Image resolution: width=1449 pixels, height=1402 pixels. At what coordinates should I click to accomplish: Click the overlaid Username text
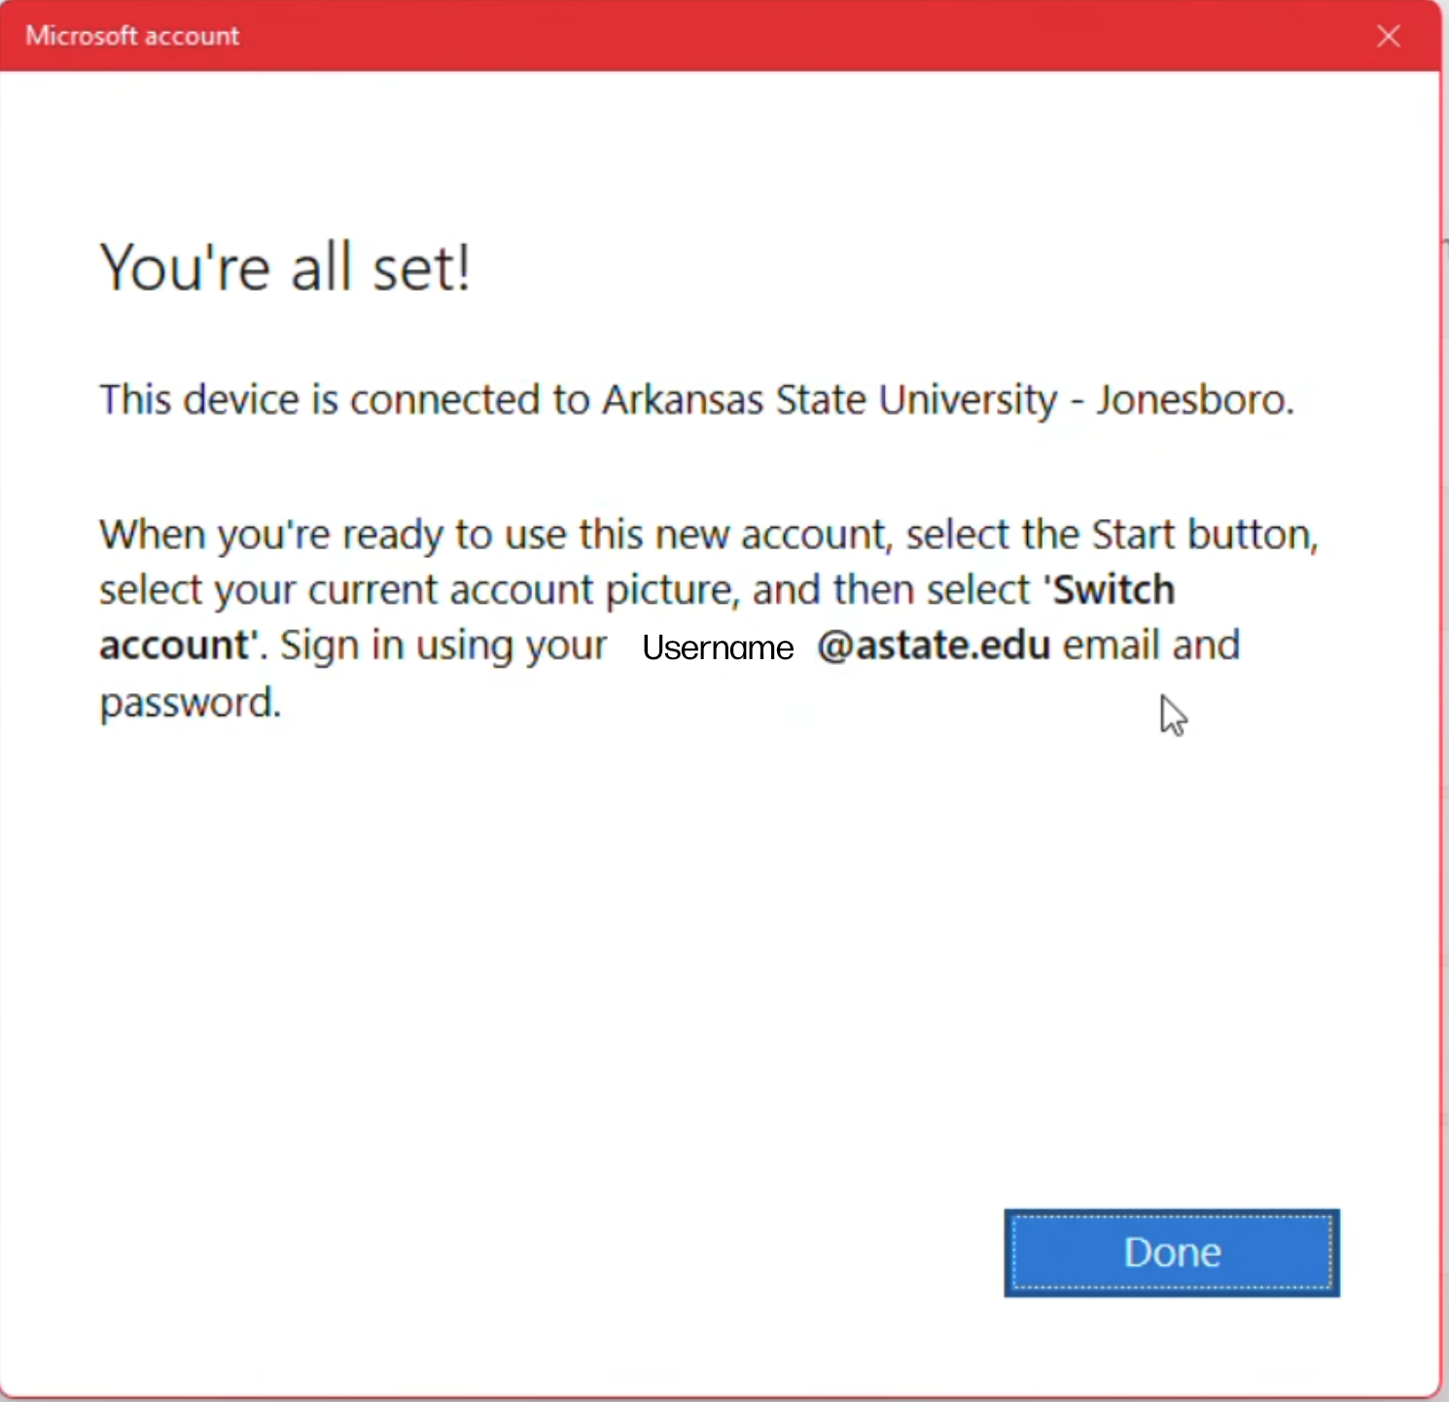(x=718, y=648)
